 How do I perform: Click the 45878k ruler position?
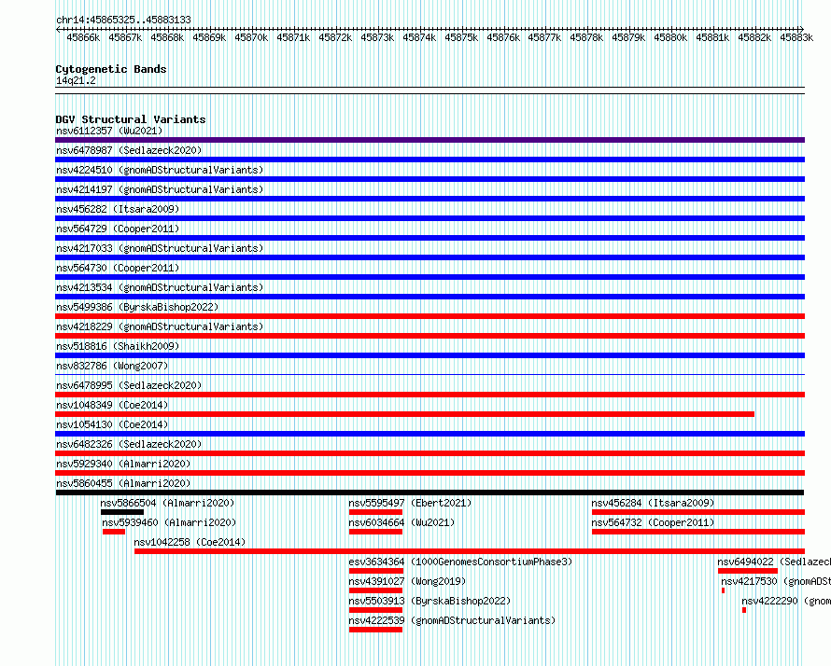click(586, 37)
